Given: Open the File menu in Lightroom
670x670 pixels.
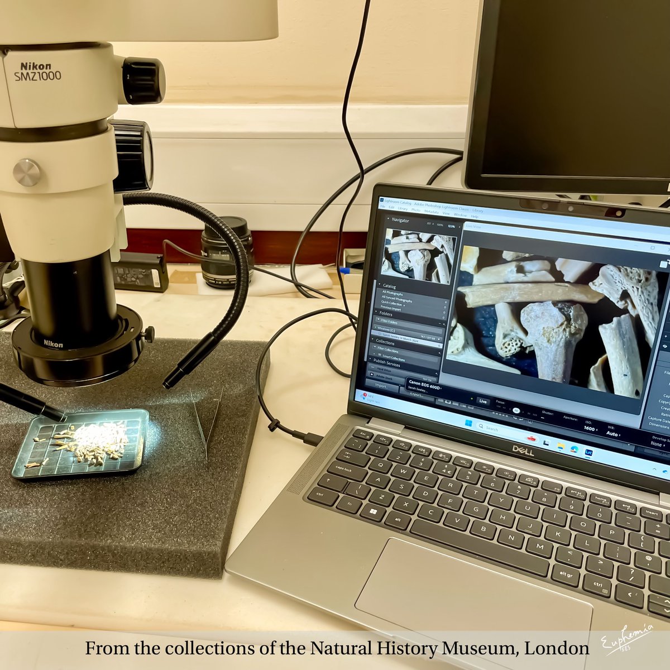Looking at the screenshot, I should pyautogui.click(x=382, y=206).
